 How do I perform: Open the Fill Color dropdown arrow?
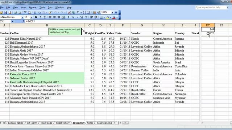(x=111, y=17)
